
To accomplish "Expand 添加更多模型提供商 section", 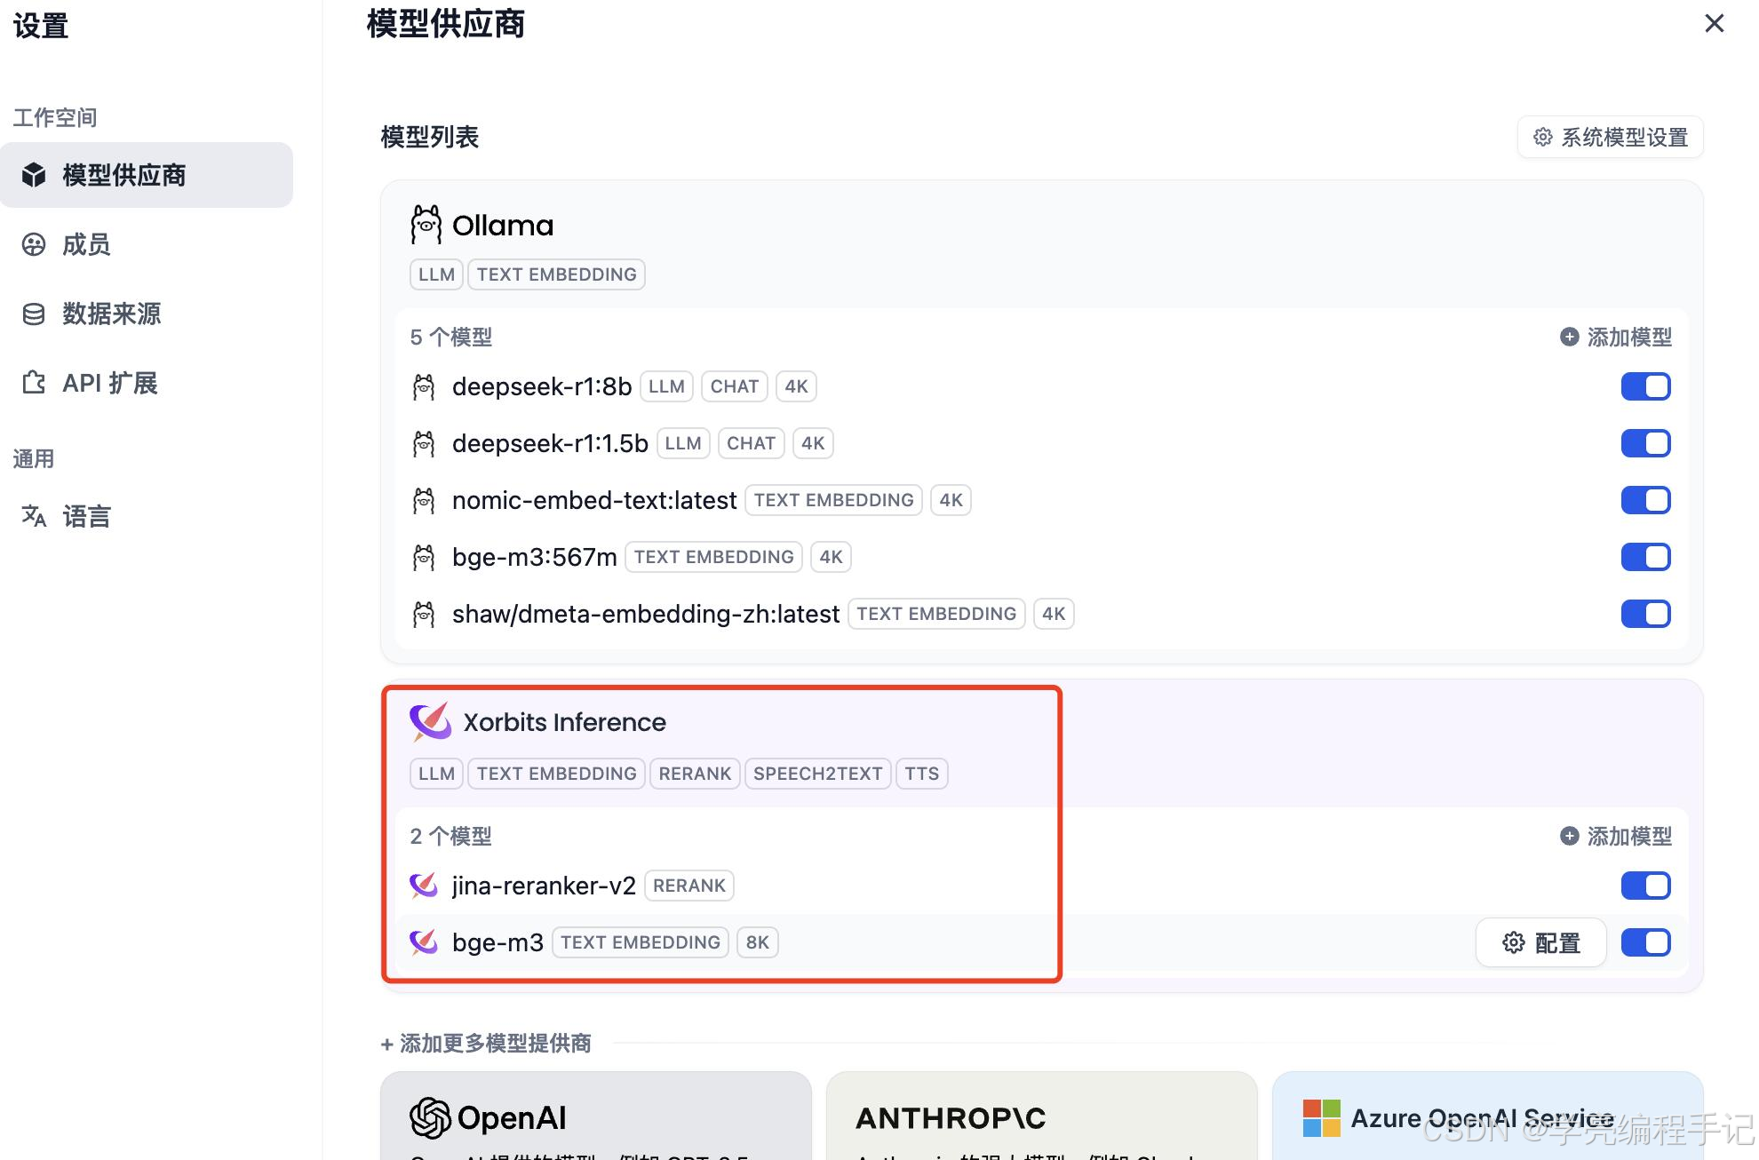I will click(x=485, y=1044).
